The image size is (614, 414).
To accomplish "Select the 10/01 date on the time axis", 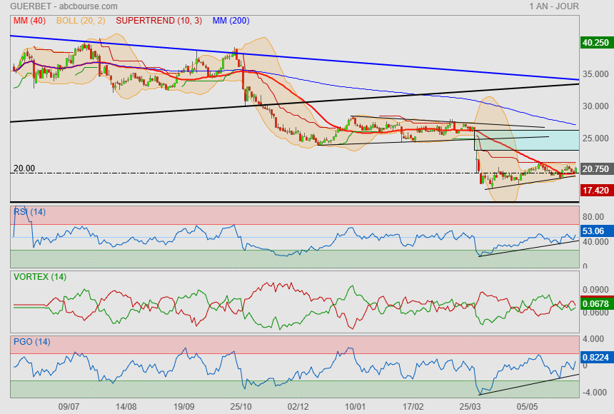I will click(x=355, y=406).
